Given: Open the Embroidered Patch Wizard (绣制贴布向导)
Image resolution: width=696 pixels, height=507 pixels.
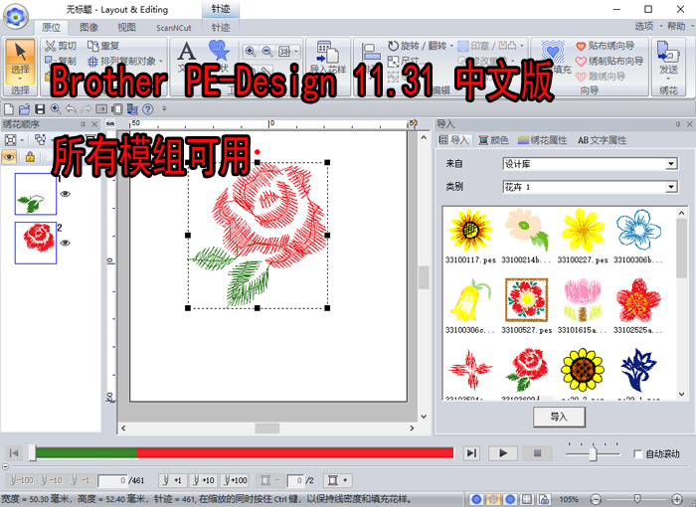Looking at the screenshot, I should [x=609, y=62].
